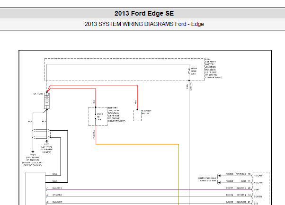The height and width of the screenshot is (205, 285).
Task: Click the arrow pointing to the HS CAN+ data line
Action: click(219, 176)
